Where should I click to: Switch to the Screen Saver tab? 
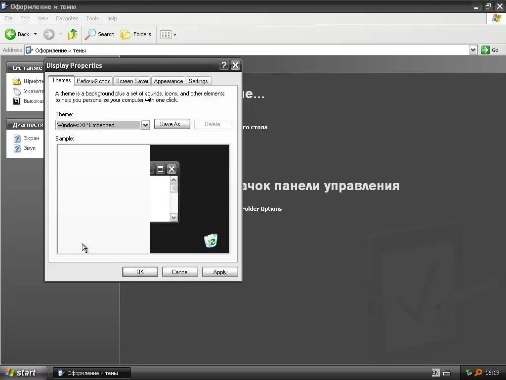[x=132, y=81]
